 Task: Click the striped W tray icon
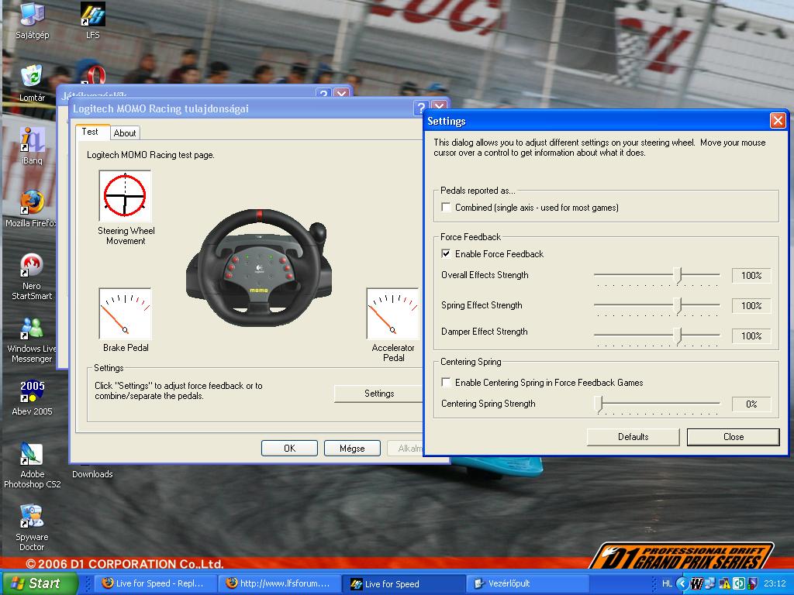tap(697, 584)
